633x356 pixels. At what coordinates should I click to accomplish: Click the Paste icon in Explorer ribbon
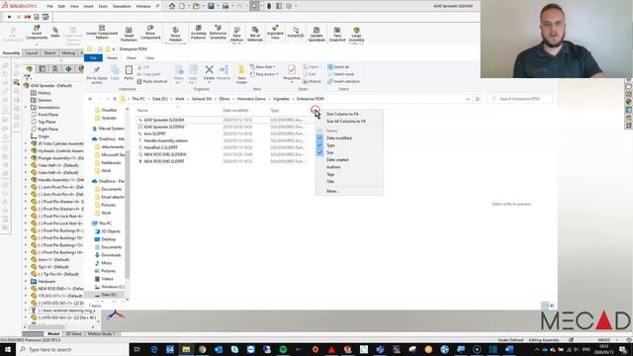[x=129, y=73]
